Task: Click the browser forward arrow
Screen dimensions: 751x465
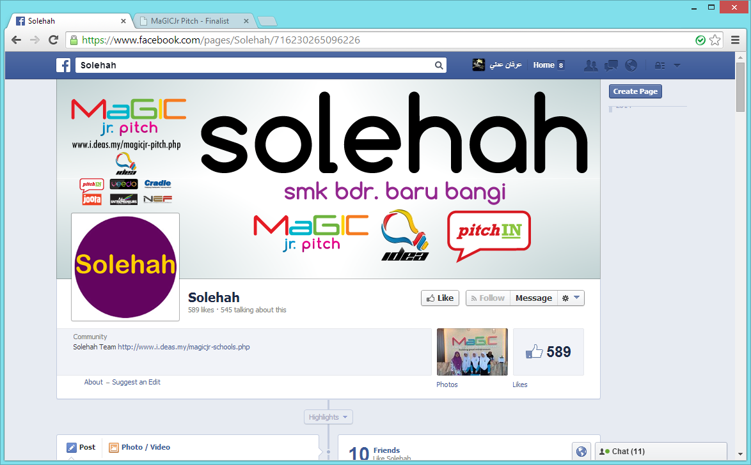Action: [35, 40]
